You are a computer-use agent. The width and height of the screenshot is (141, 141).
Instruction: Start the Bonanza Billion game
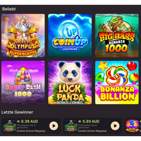pyautogui.click(x=117, y=83)
